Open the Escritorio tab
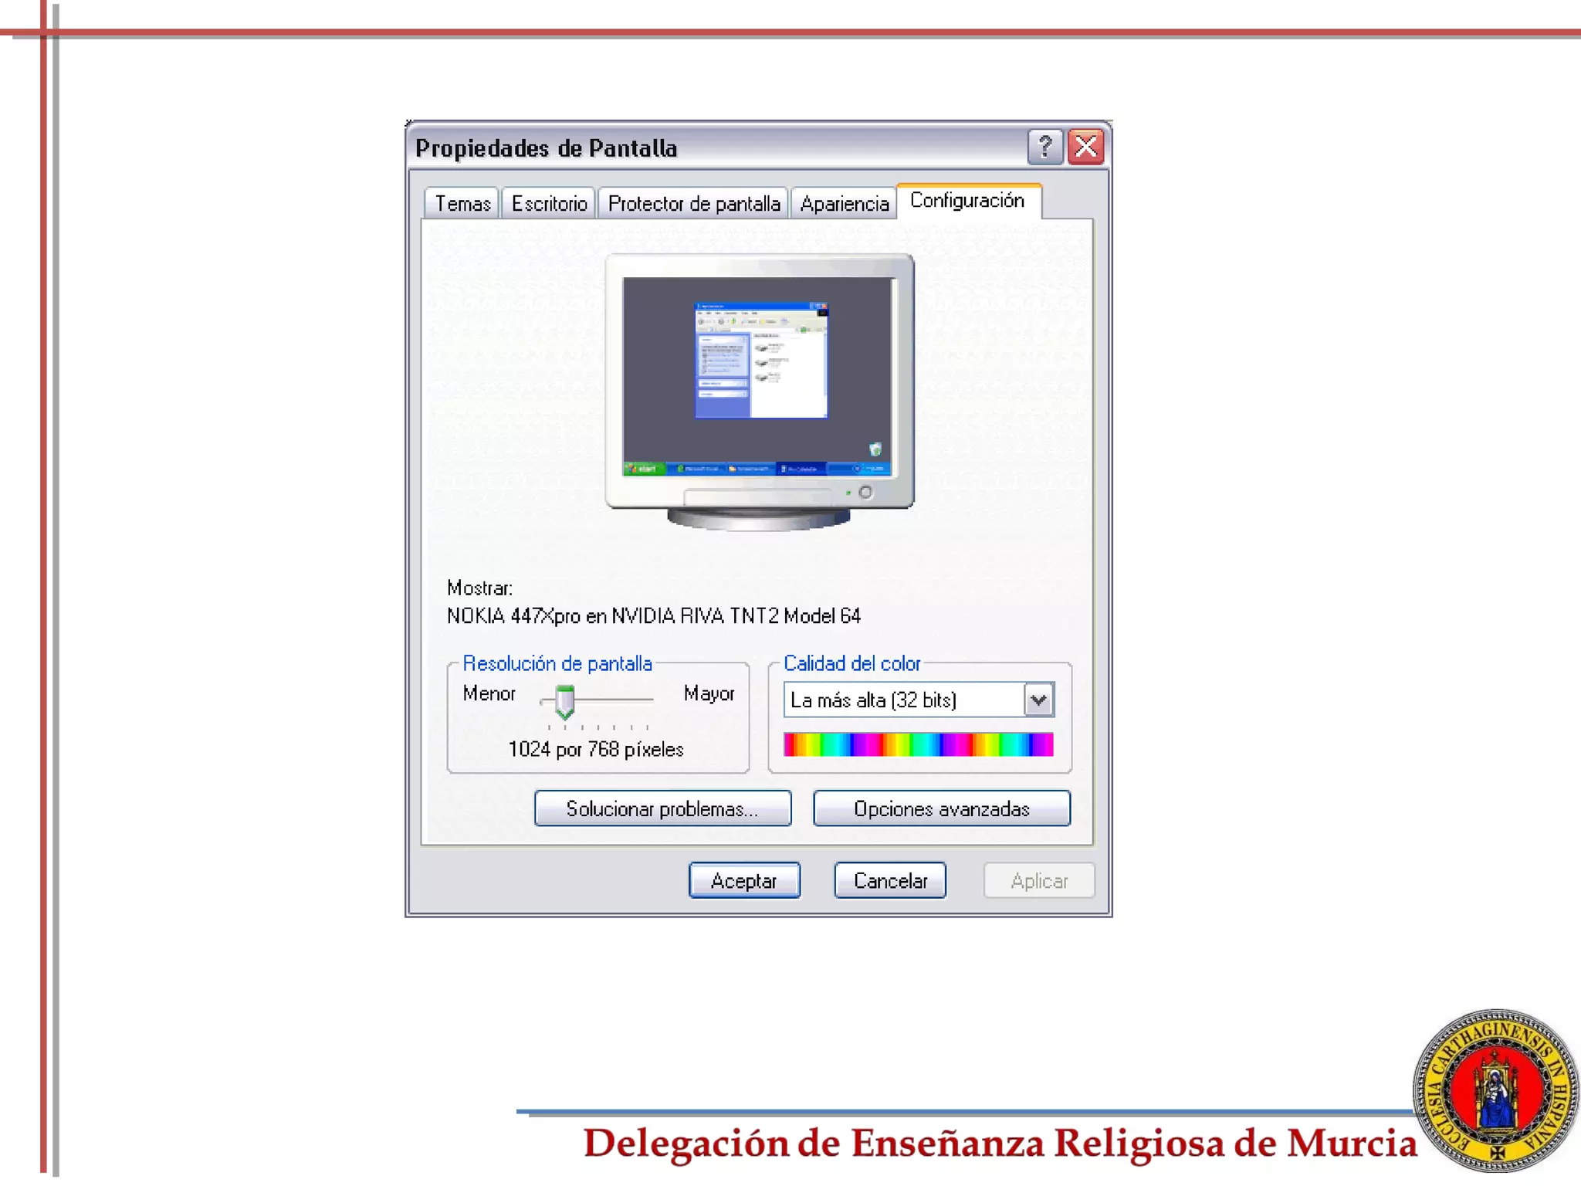Screen dimensions: 1581x1186 (x=549, y=204)
